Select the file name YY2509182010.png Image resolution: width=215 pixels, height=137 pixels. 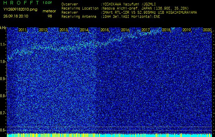(x=20, y=10)
